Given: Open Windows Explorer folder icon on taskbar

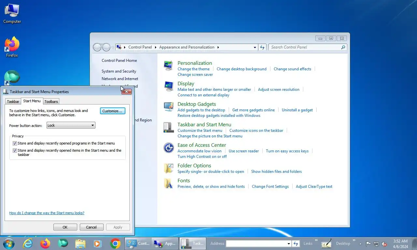Looking at the screenshot, I should pos(80,243).
